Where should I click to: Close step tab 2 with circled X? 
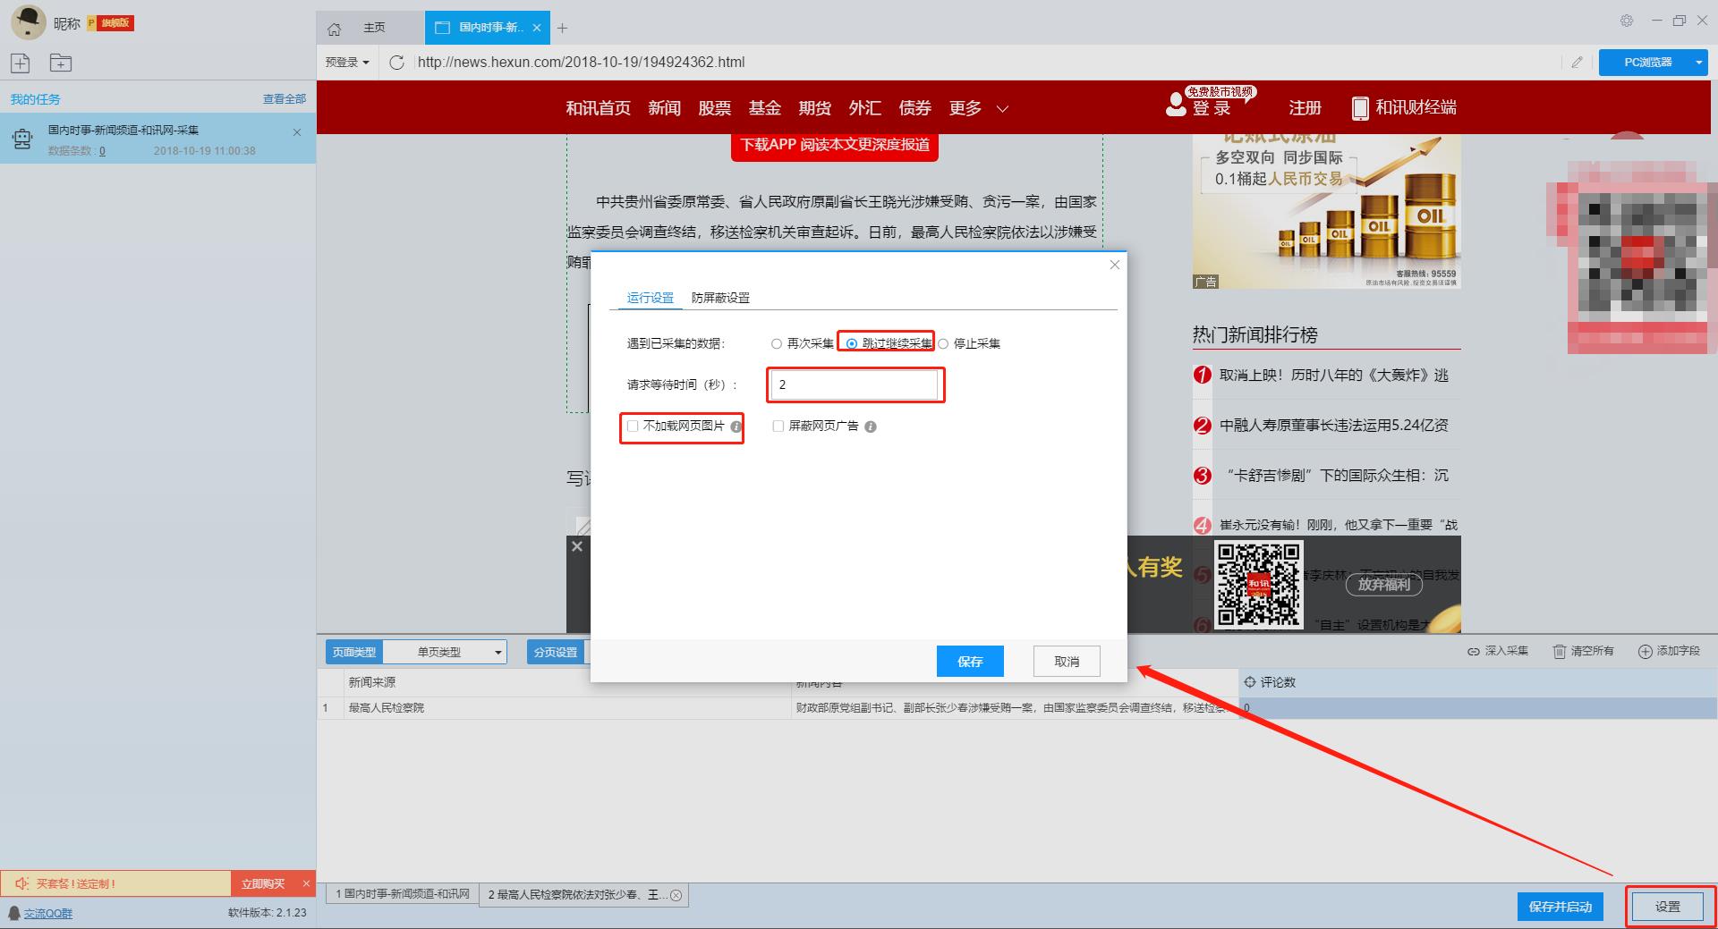tap(676, 895)
